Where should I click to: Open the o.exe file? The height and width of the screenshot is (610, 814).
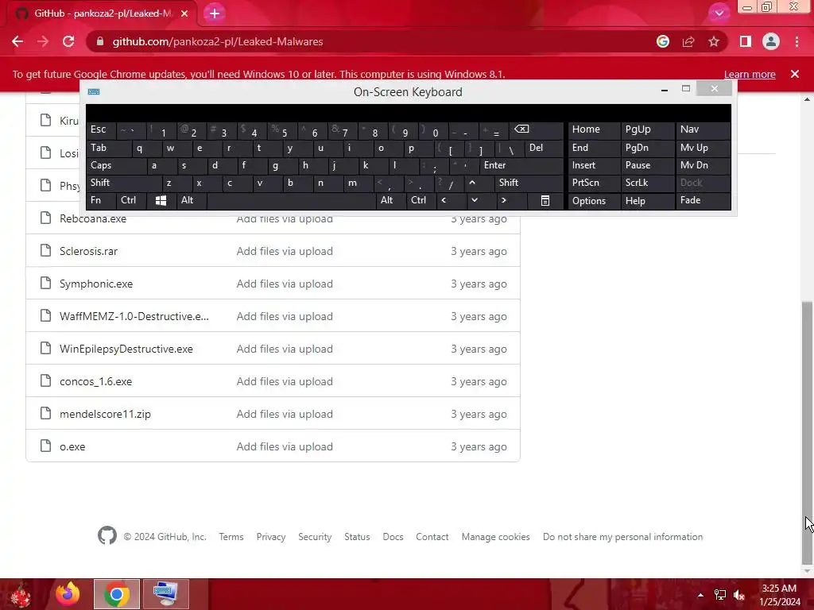72,446
